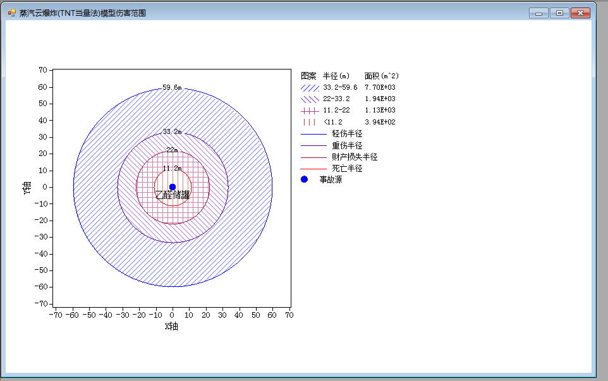Click the blue dot in legend
The width and height of the screenshot is (608, 381).
pos(305,179)
